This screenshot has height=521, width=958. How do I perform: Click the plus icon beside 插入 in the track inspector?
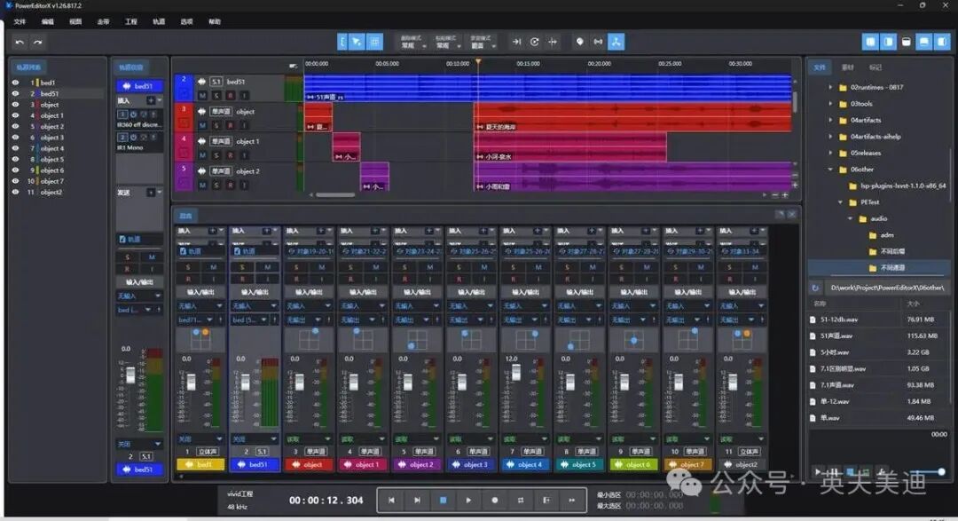(x=150, y=100)
